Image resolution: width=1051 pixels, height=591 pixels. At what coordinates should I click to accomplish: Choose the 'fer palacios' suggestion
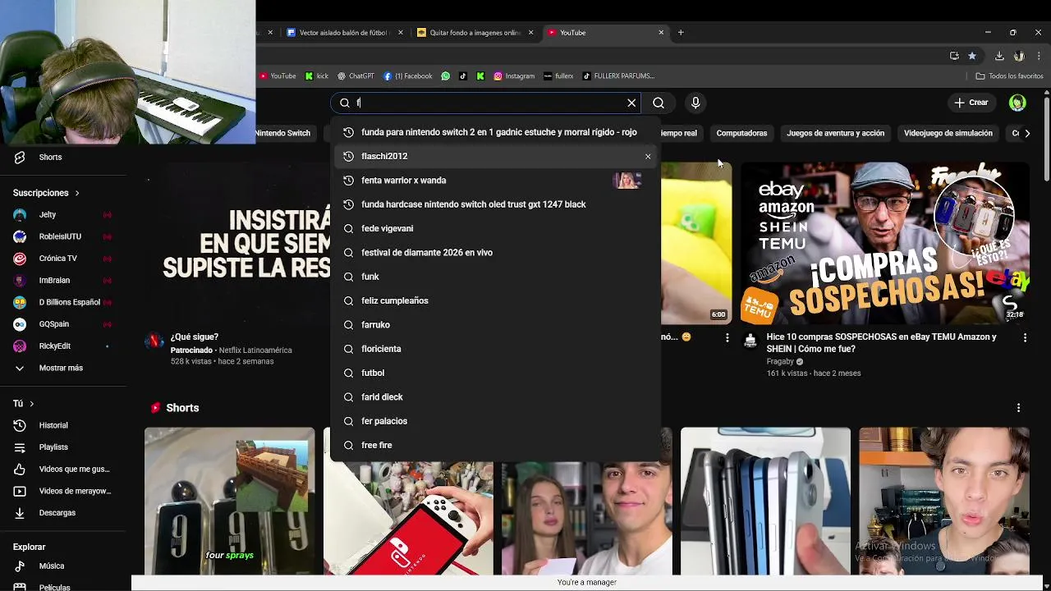pos(496,421)
